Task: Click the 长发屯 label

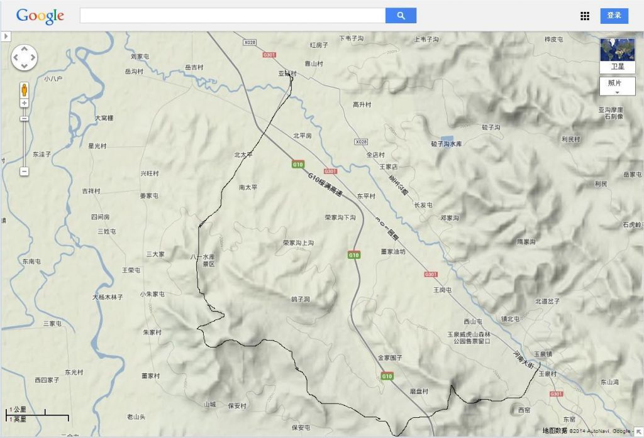Action: tap(423, 205)
